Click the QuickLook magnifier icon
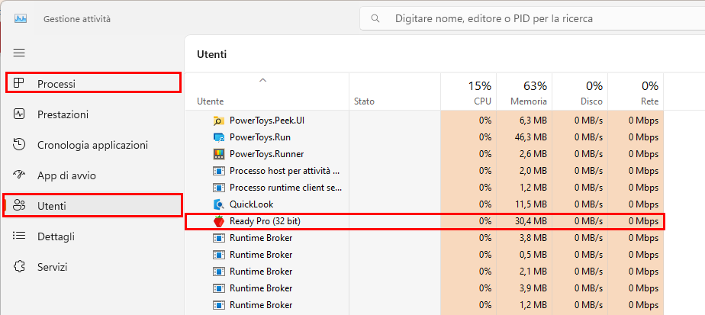Viewport: 705px width, 315px height. point(218,204)
